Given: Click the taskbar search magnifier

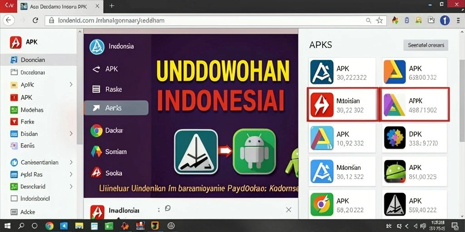Looking at the screenshot, I should [21, 226].
